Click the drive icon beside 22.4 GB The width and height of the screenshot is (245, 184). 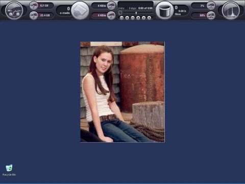click(x=34, y=15)
